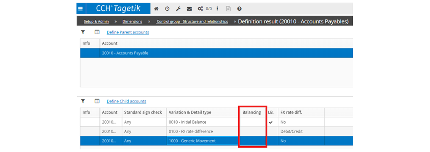Viewport: 430px width, 152px height.
Task: Navigate to Setup & Admin breadcrumb
Action: click(96, 22)
